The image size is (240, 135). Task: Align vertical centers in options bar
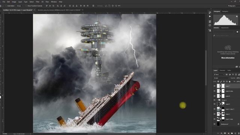50,6
